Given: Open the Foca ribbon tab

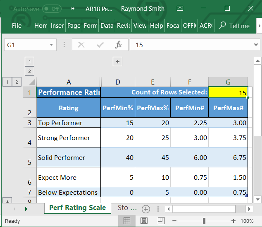Looking at the screenshot, I should (173, 26).
